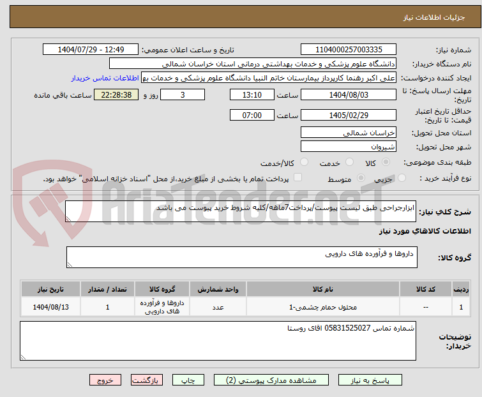
Task: Click the goods group text area
Action: [242, 257]
